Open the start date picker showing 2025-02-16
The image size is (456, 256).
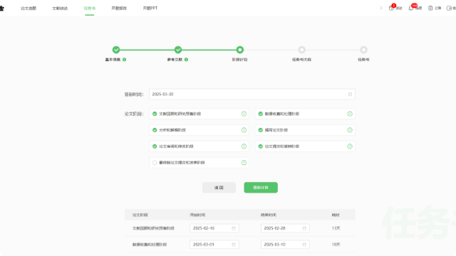coord(214,228)
